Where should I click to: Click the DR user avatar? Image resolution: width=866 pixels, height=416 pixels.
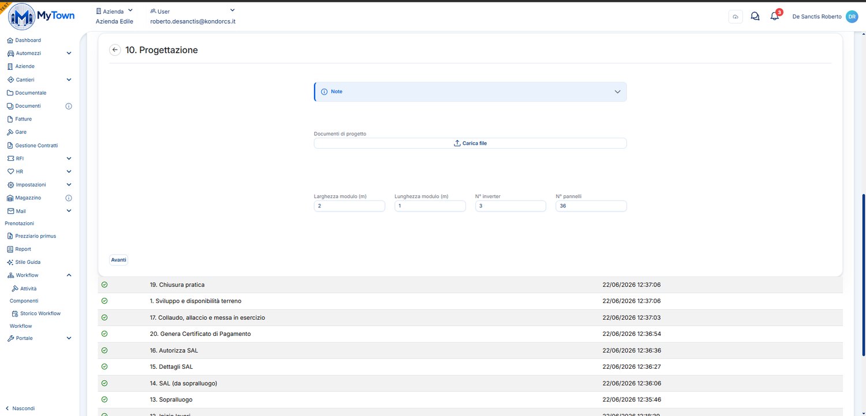click(852, 17)
